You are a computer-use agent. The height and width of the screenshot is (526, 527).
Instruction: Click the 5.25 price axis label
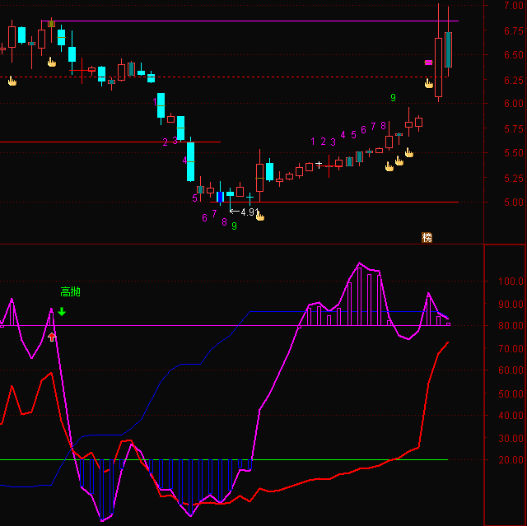click(x=514, y=178)
